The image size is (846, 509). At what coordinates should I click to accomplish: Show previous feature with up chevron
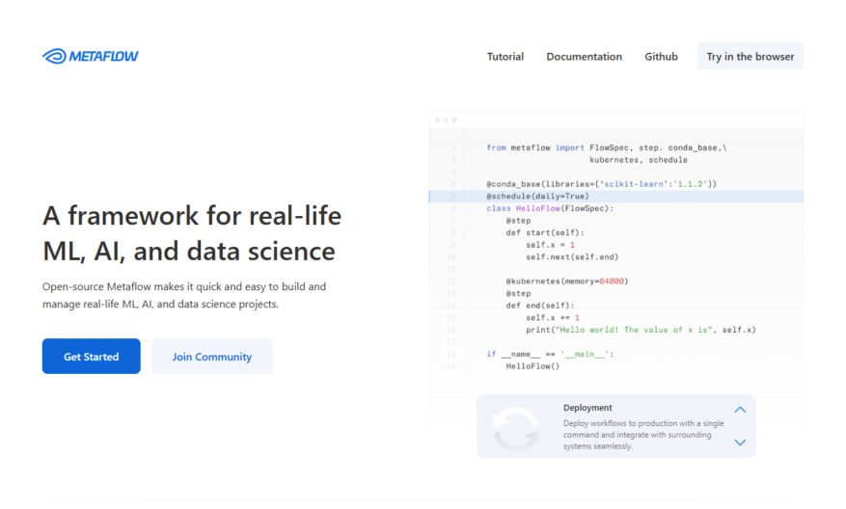(x=740, y=410)
